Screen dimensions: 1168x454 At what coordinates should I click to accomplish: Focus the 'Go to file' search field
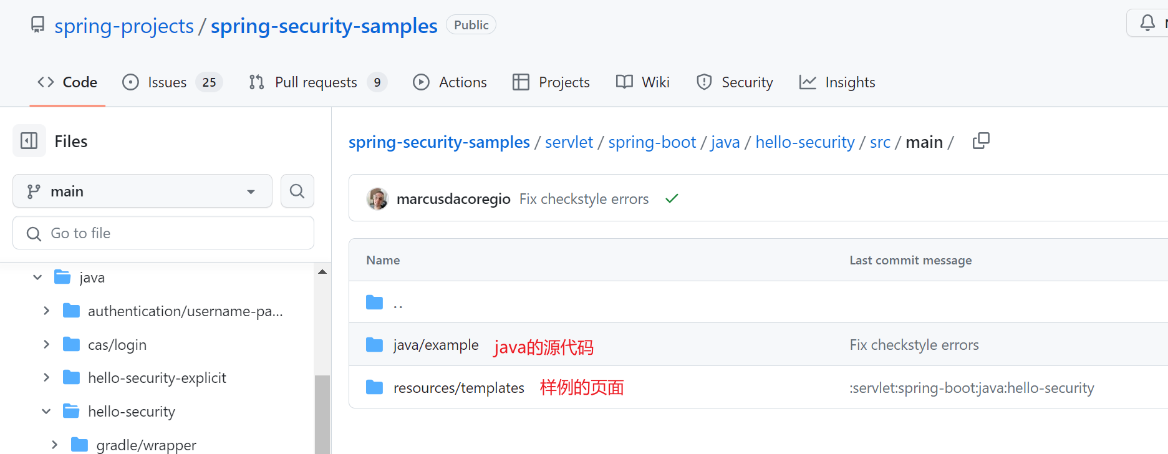point(163,233)
